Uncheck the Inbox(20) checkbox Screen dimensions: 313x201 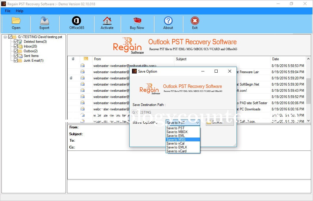pyautogui.click(x=16, y=46)
